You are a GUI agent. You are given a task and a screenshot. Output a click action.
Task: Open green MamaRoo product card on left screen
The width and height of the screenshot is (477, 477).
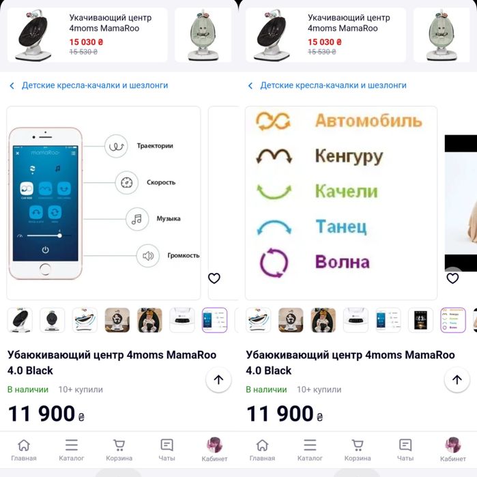pos(203,35)
